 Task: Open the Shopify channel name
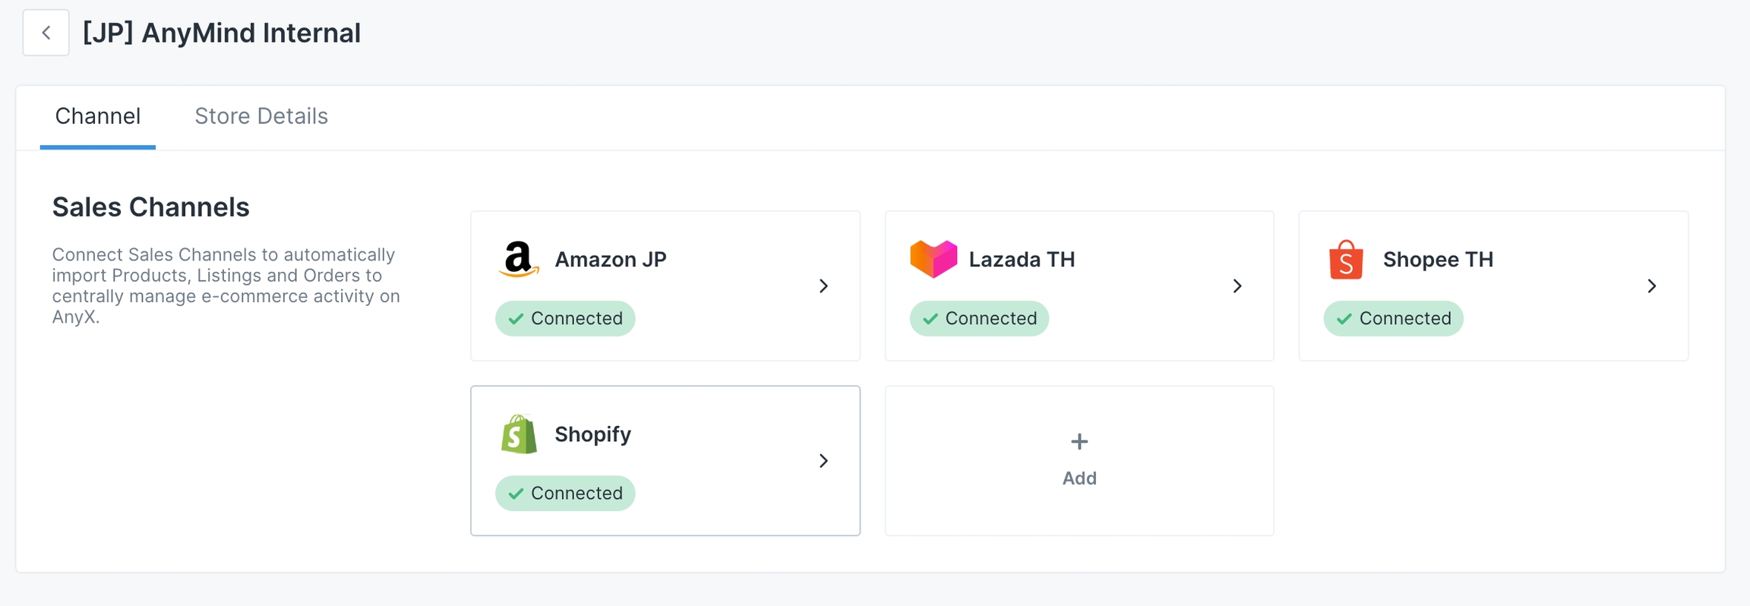(592, 434)
